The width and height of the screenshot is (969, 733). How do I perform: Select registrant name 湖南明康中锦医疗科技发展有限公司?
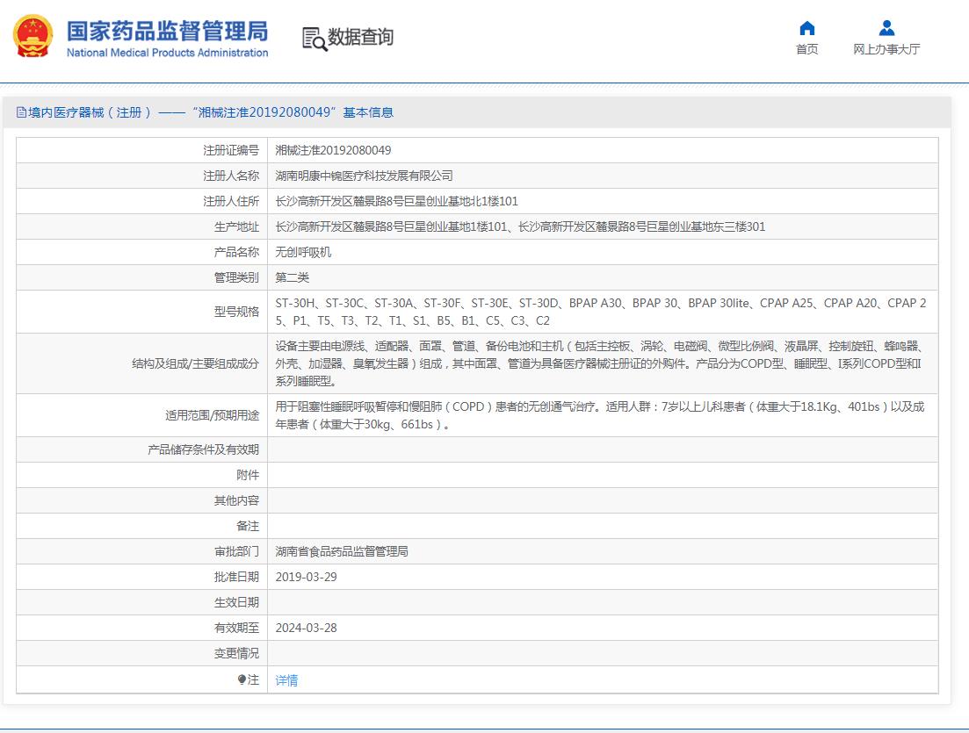[x=364, y=176]
